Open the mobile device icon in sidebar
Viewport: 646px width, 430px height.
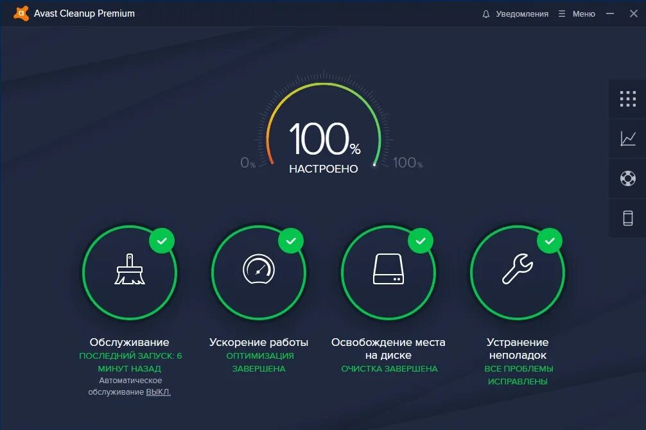(x=627, y=218)
